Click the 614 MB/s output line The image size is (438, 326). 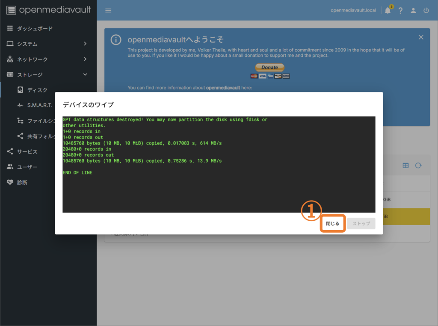pos(142,143)
